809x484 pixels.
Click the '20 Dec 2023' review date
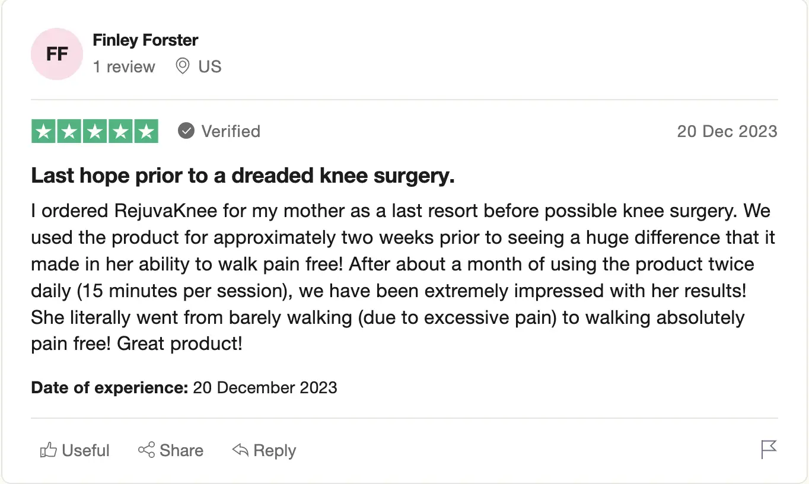click(727, 131)
